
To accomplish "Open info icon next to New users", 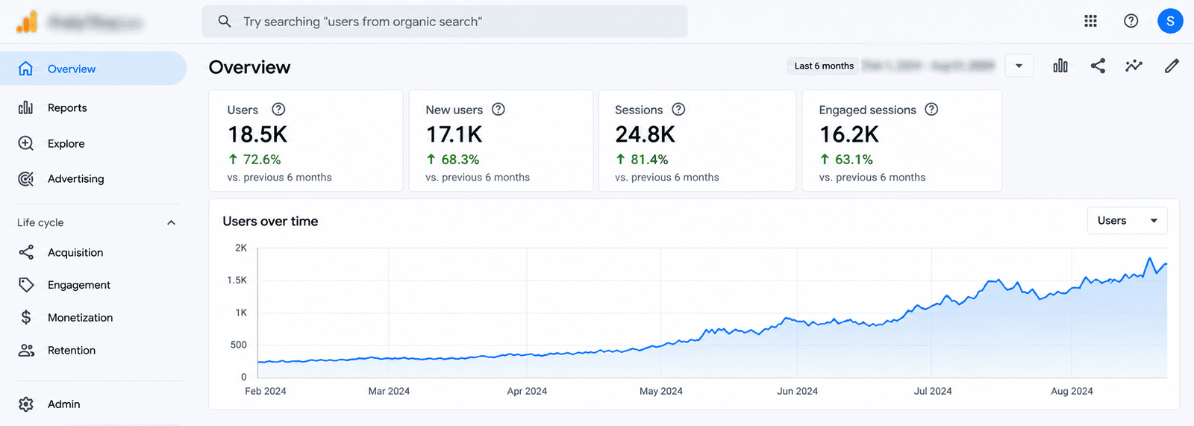I will tap(498, 109).
